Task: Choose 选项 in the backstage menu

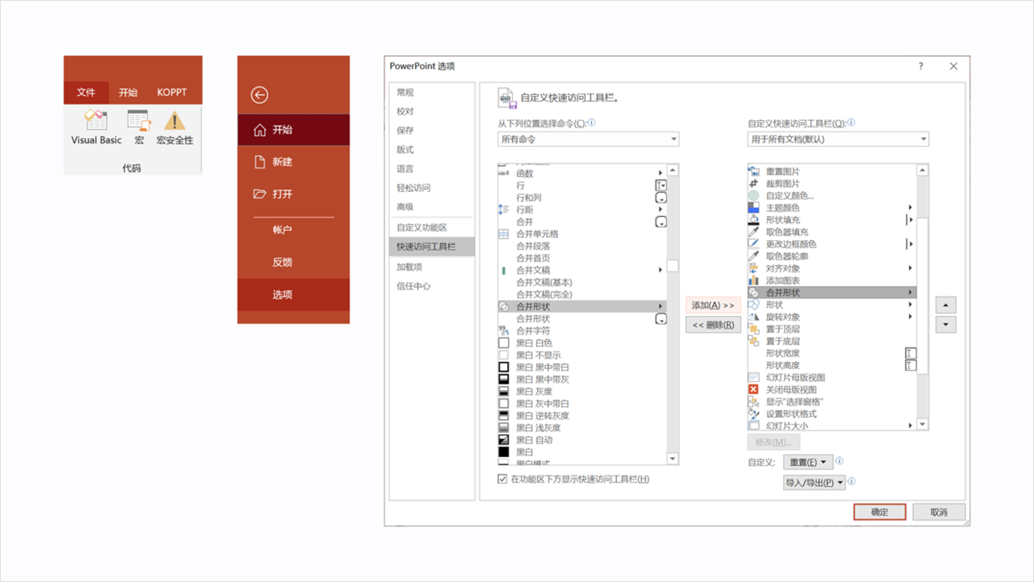Action: pyautogui.click(x=294, y=294)
